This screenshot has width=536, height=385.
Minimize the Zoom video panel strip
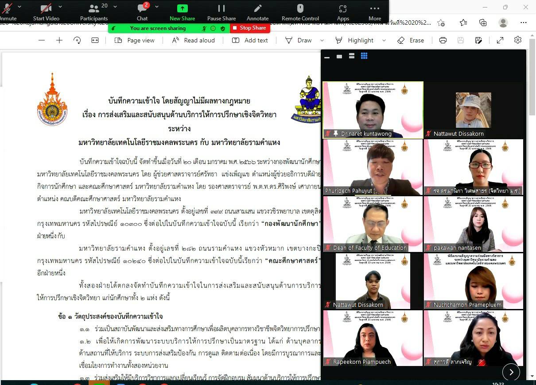pos(327,57)
